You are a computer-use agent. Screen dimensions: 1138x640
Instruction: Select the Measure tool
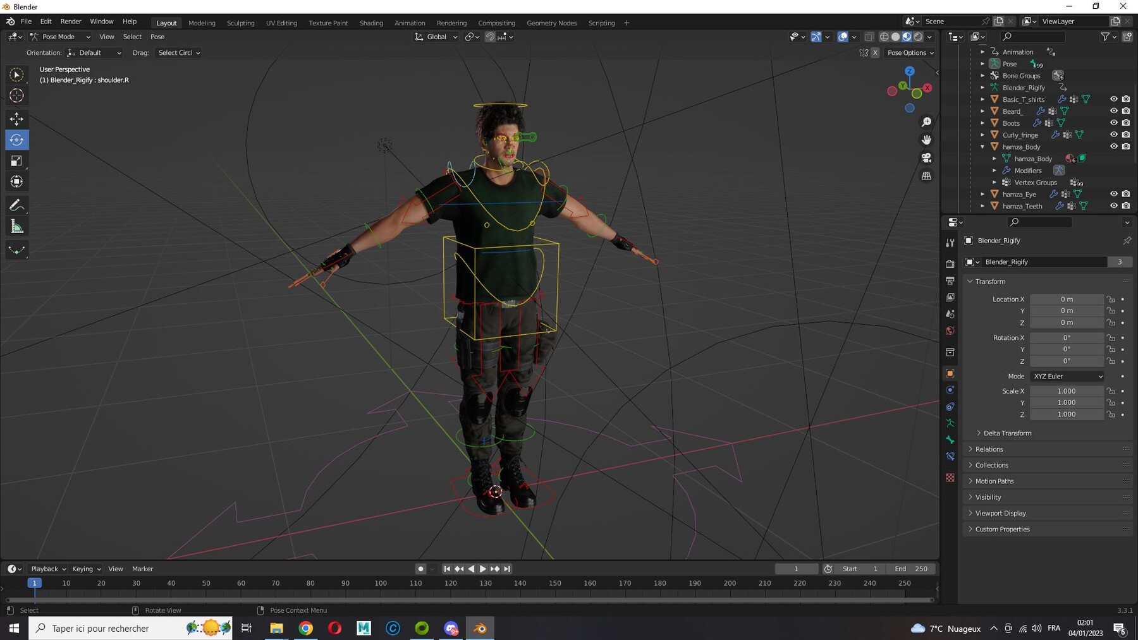17,227
